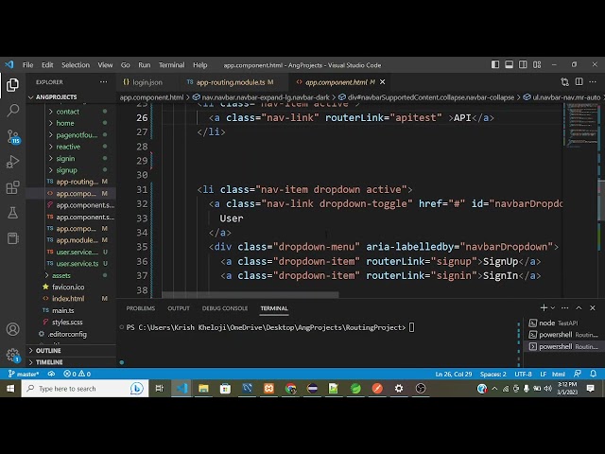Viewport: 605px width, 454px height.
Task: Open the Terminal menu
Action: (x=171, y=65)
